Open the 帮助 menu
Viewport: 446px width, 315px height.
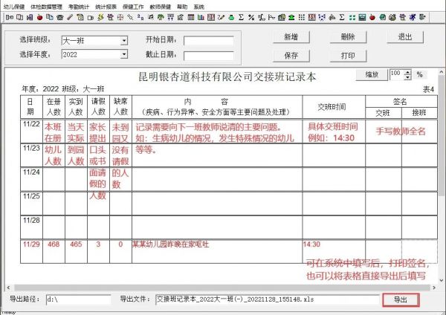click(182, 7)
